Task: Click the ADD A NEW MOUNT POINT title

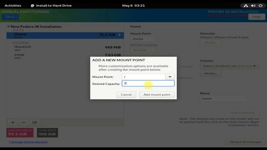Action: [118, 60]
